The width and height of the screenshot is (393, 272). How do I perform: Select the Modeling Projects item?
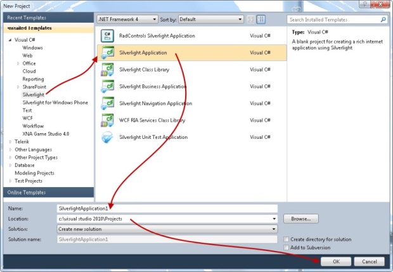(34, 173)
